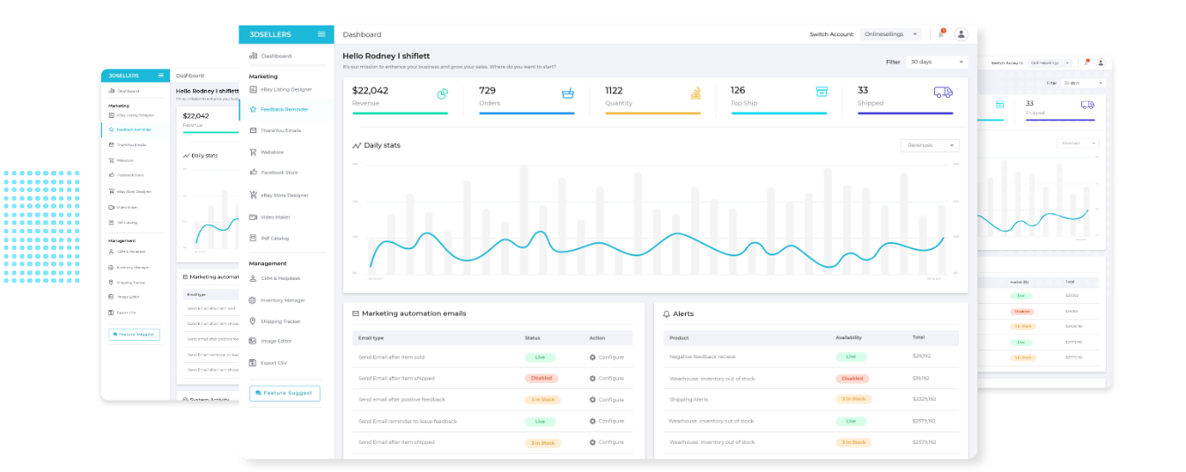Open the notifications bell in the front window
Image resolution: width=1186 pixels, height=472 pixels.
tap(941, 33)
